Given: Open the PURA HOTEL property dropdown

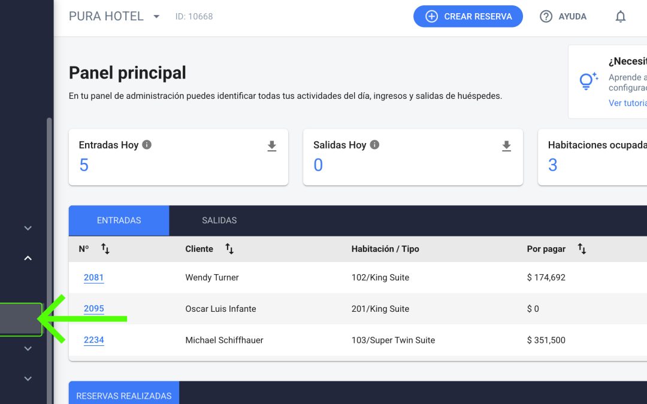Looking at the screenshot, I should [156, 17].
